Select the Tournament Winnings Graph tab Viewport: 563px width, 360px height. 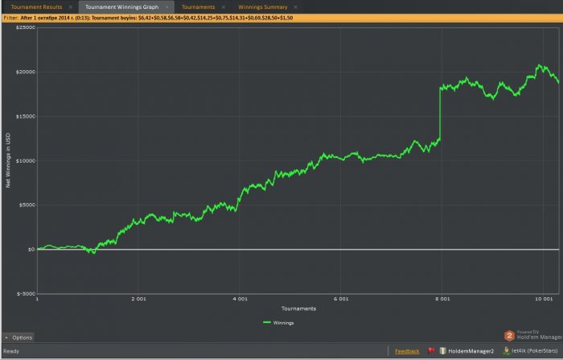coord(121,6)
